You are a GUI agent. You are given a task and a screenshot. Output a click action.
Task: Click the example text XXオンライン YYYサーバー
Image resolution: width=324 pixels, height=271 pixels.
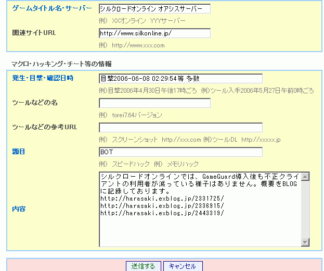click(149, 21)
